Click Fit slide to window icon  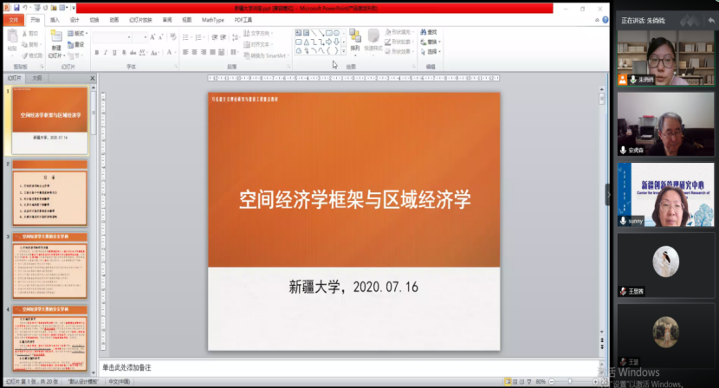605,382
